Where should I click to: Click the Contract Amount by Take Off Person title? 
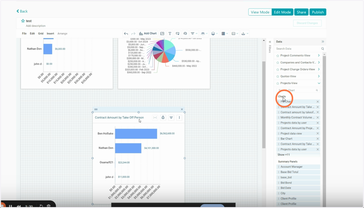point(119,118)
